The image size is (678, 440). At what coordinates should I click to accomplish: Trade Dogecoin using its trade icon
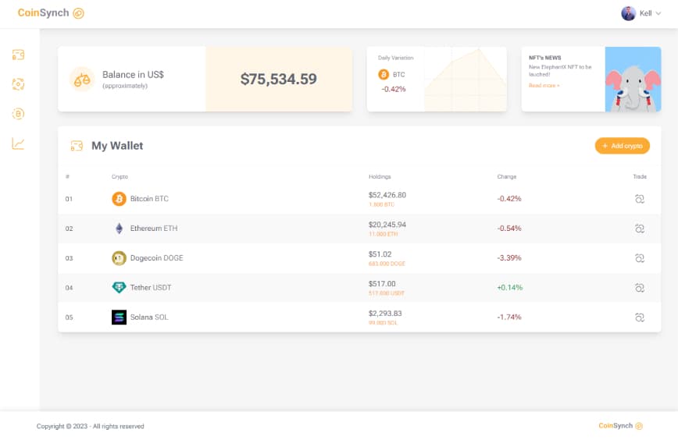click(640, 257)
